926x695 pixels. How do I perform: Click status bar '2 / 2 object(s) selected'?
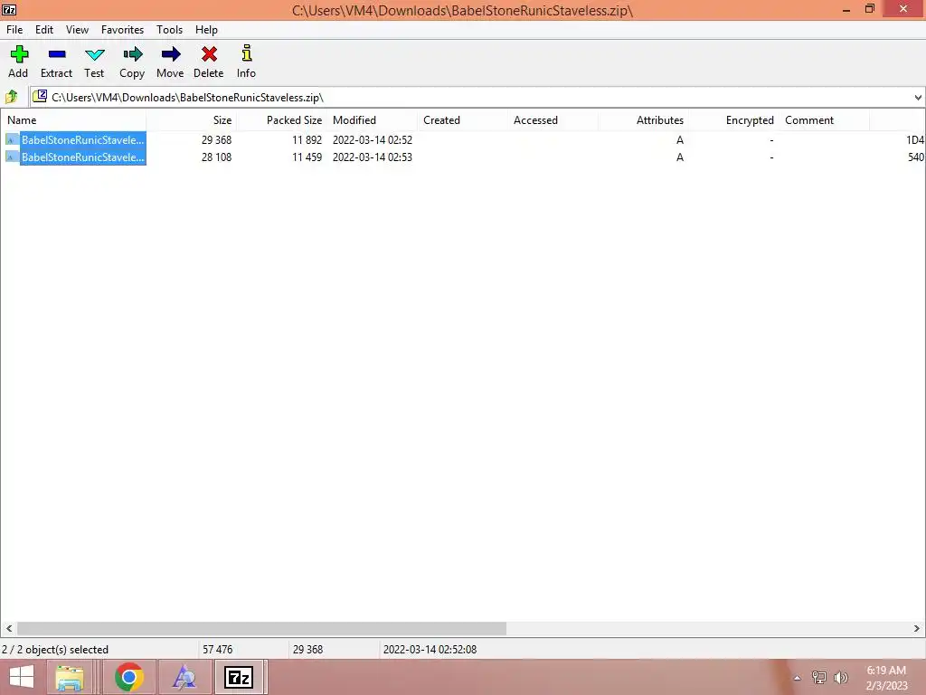55,650
